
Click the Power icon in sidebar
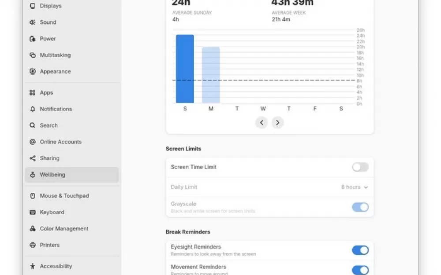click(32, 39)
